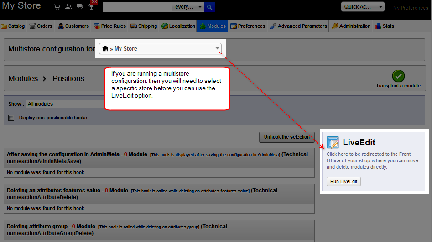Open the Quick Access dropdown

[x=363, y=7]
